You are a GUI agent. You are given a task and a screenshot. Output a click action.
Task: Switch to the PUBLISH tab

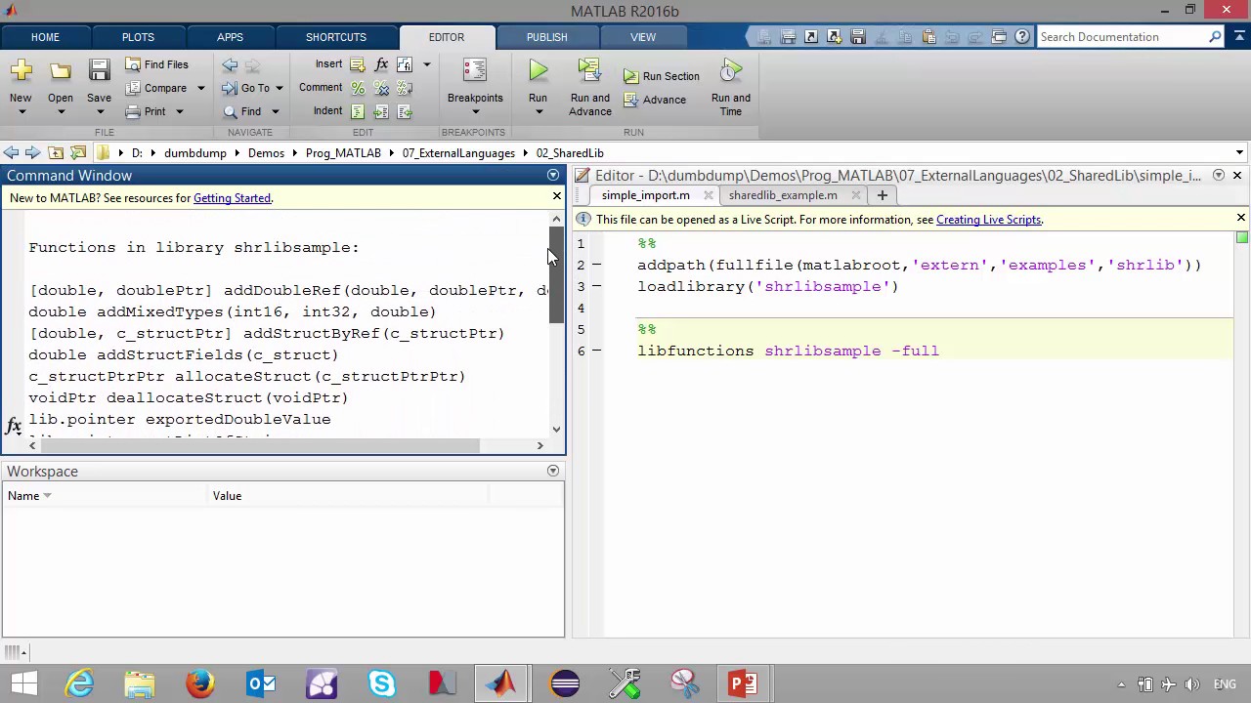pos(546,37)
